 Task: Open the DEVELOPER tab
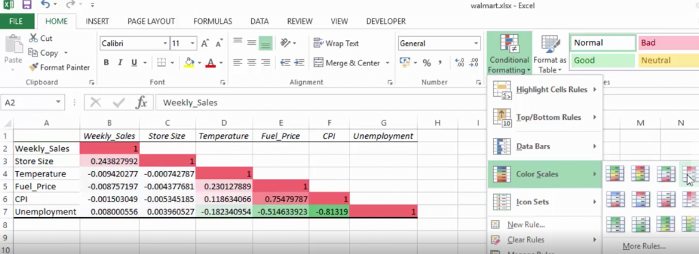click(386, 21)
